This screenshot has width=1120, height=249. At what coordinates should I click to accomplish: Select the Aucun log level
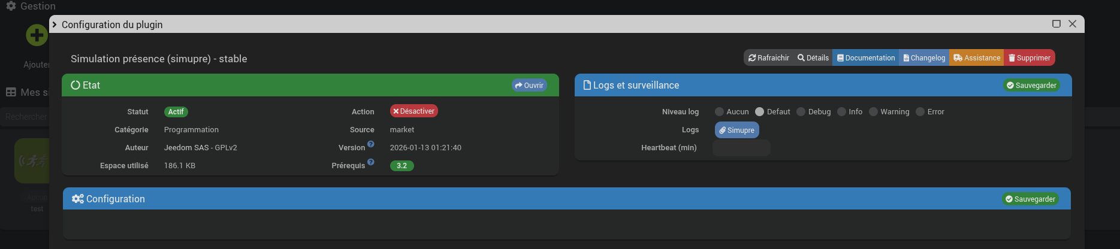[719, 112]
